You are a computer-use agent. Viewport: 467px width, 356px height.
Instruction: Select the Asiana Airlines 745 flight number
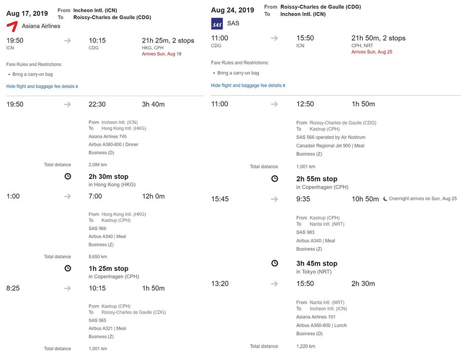(x=107, y=137)
